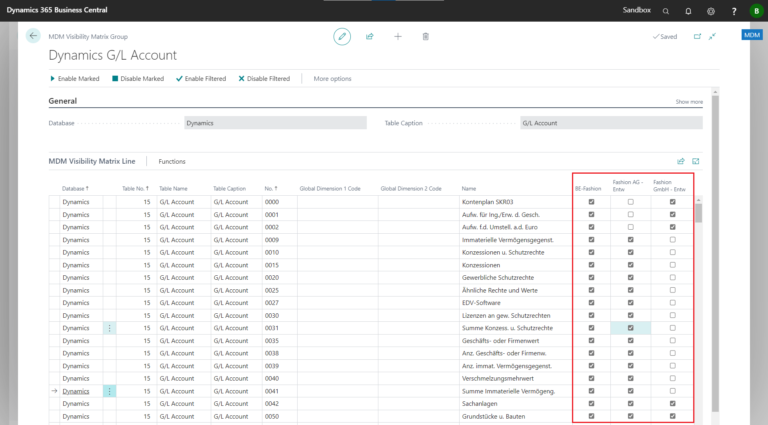Image resolution: width=768 pixels, height=425 pixels.
Task: Toggle Fashion AG checkbox for account 0050
Action: pos(631,416)
